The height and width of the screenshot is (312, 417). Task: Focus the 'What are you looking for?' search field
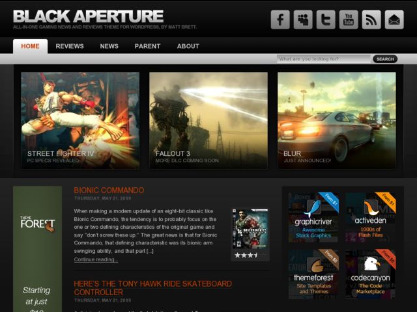click(323, 59)
